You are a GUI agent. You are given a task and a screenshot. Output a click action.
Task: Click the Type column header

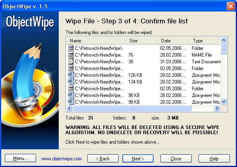[x=205, y=41]
